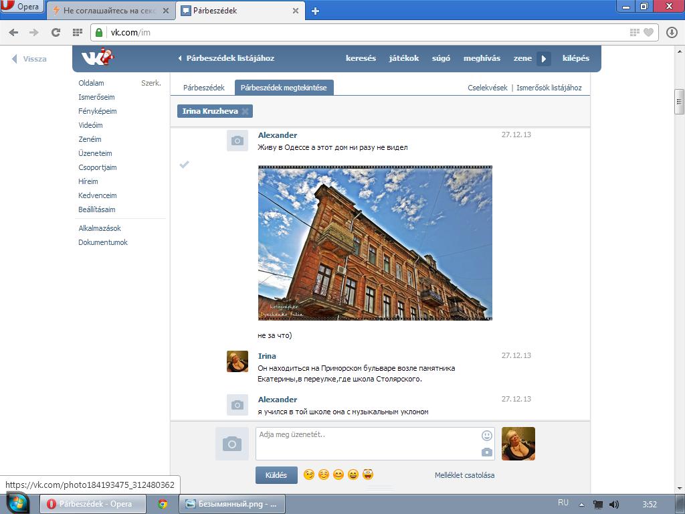Insert the grinning emoji
The height and width of the screenshot is (514, 685).
point(353,475)
